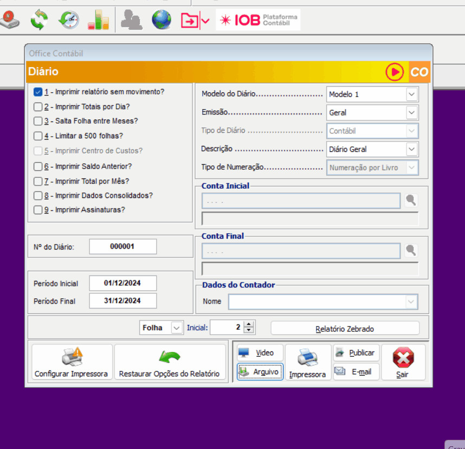Screen dimensions: 465x449
Task: Check the Imprimir Assinaturas option
Action: (38, 210)
